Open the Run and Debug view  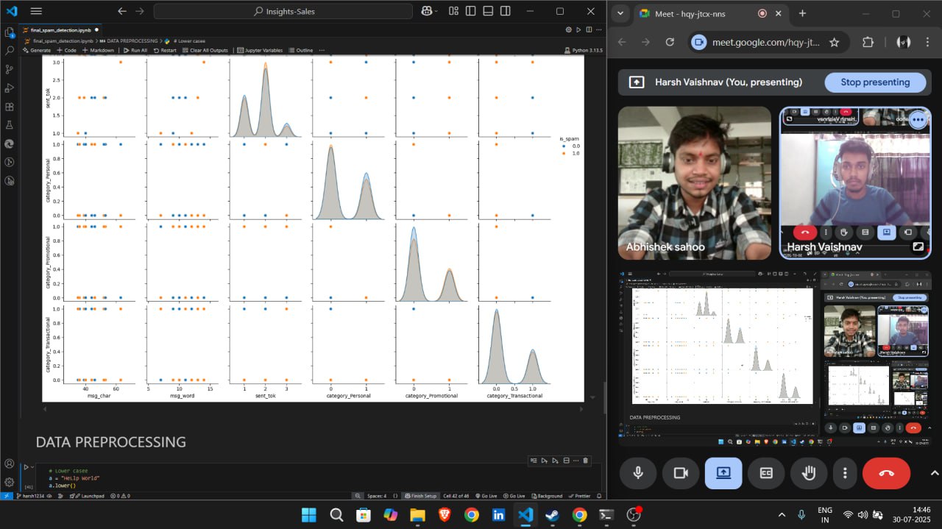point(10,88)
